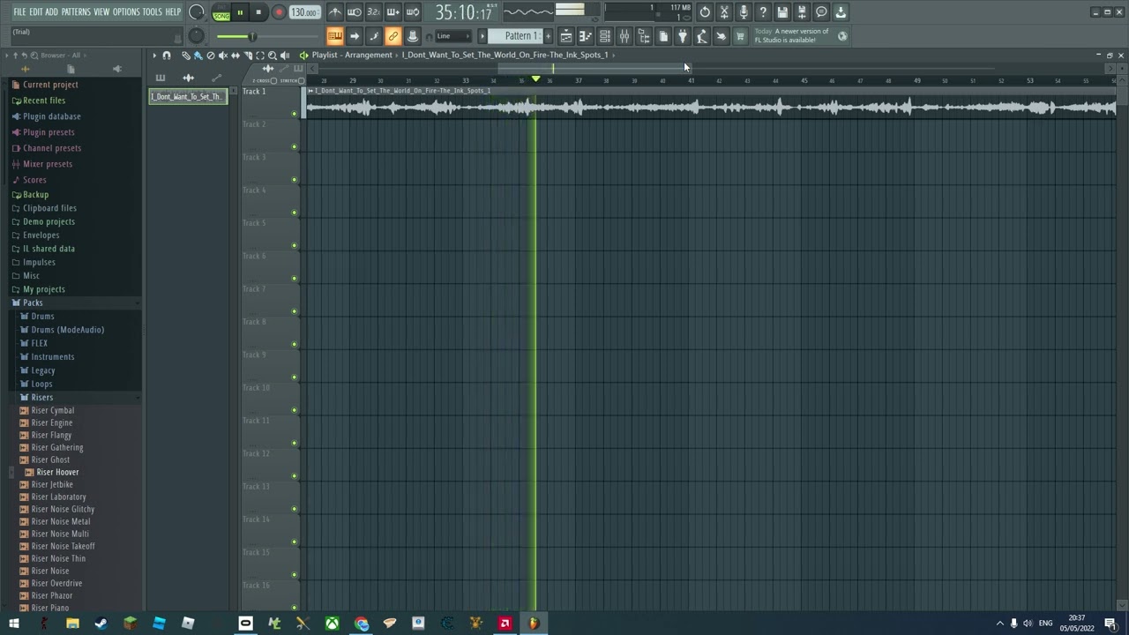The width and height of the screenshot is (1129, 635).
Task: Toggle the Z-CROSS checkbox
Action: click(x=274, y=80)
